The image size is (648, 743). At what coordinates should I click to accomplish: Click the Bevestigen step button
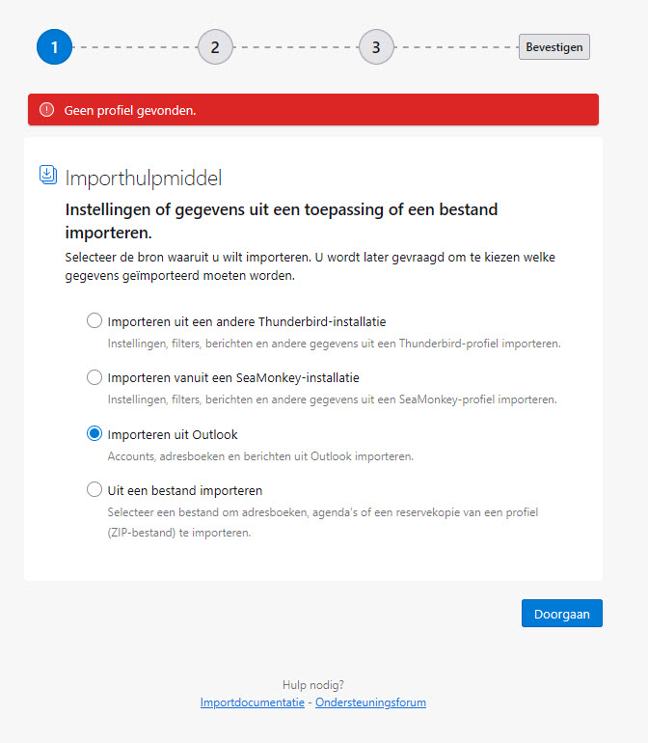(554, 47)
